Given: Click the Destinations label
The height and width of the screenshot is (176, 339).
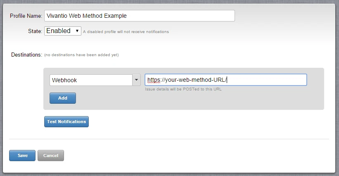Looking at the screenshot, I should (x=26, y=55).
